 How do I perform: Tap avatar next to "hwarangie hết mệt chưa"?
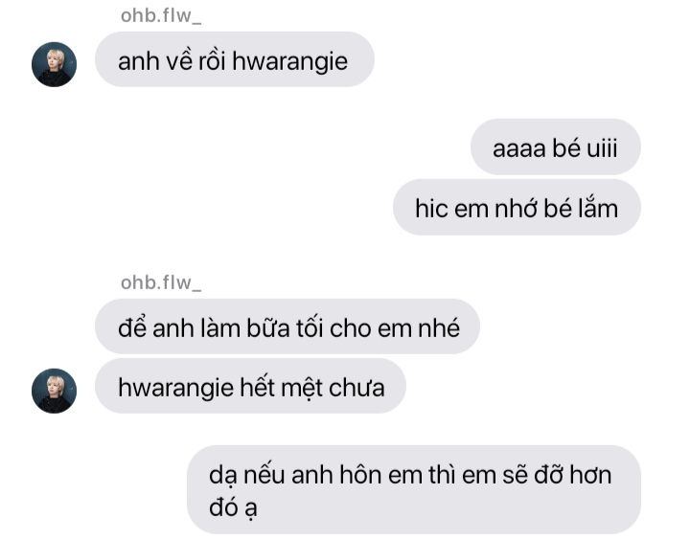(x=54, y=391)
